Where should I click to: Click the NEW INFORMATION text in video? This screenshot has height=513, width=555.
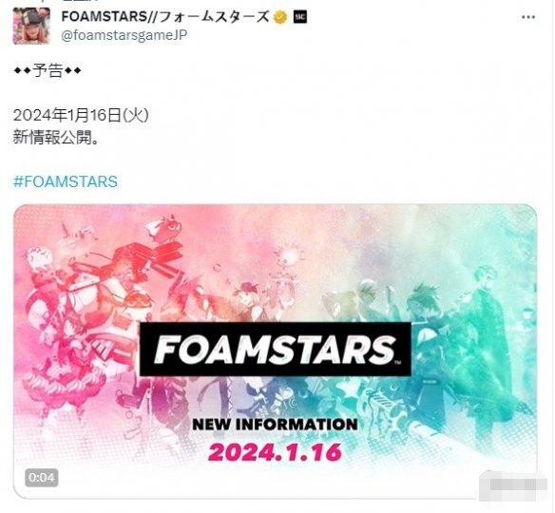pos(275,425)
